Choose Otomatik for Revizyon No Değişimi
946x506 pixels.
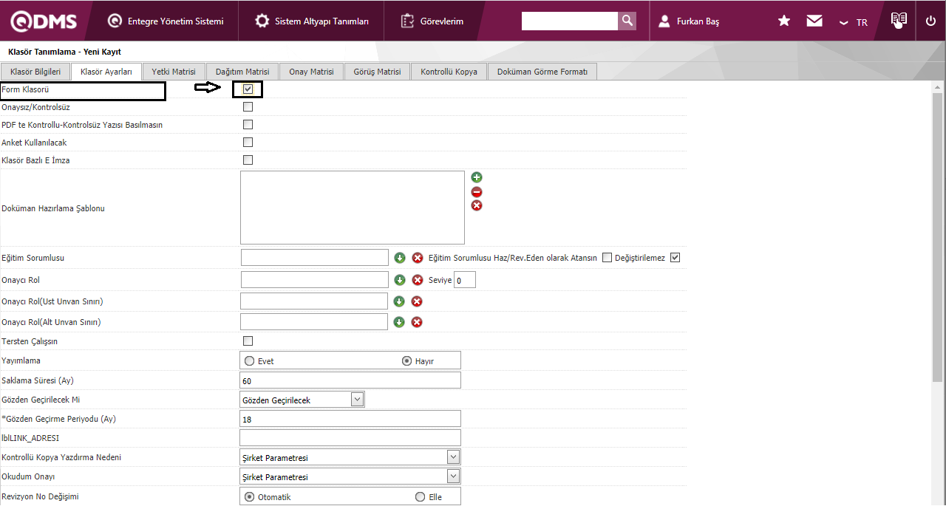tap(249, 497)
